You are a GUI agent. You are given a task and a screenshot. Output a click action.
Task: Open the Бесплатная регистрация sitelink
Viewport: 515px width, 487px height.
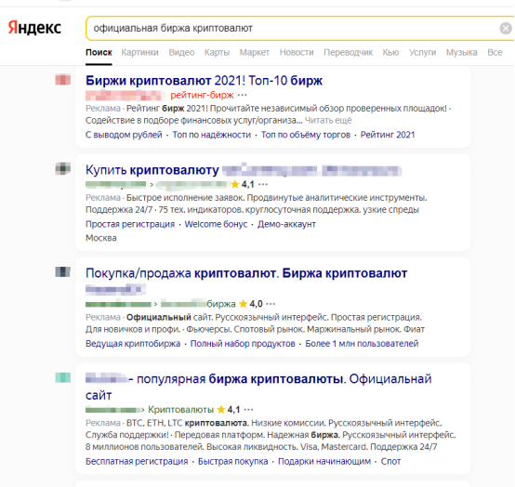(137, 462)
